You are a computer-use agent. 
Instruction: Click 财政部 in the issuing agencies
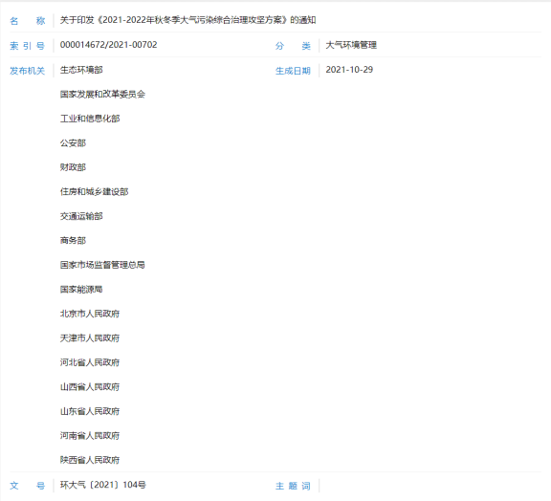(73, 167)
